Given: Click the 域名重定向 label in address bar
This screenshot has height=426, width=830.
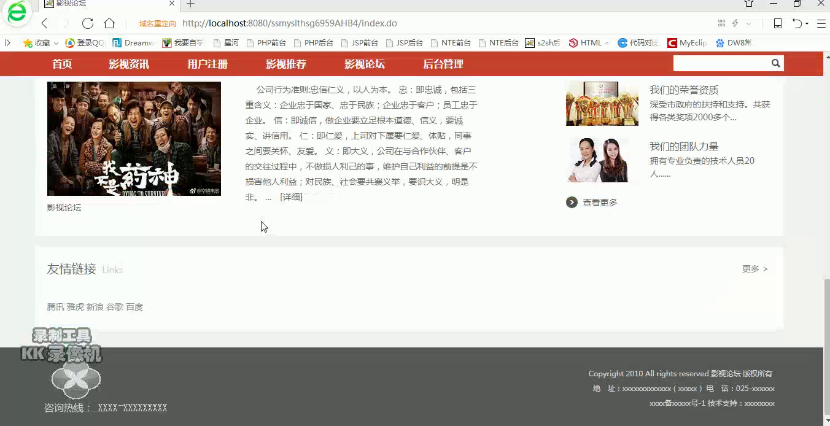Looking at the screenshot, I should 158,24.
